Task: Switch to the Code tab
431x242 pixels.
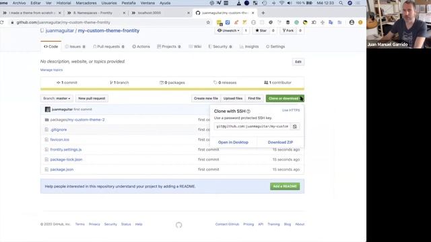Action: click(x=51, y=46)
